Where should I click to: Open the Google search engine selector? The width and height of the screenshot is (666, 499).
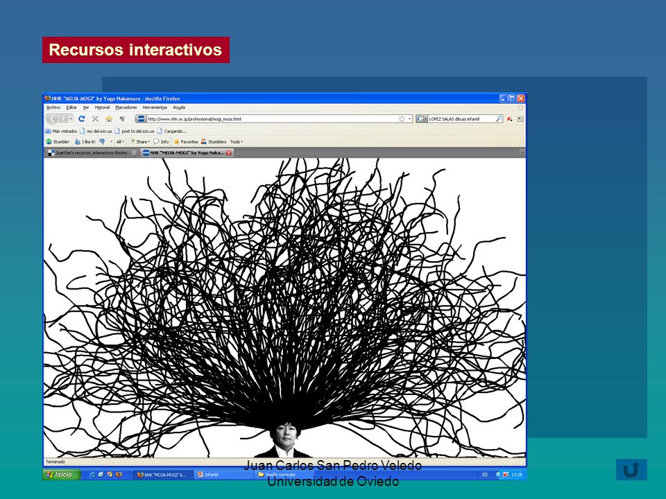tap(421, 119)
